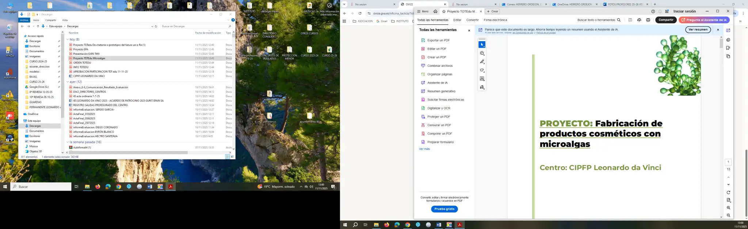Click the cloud upload icon
Viewport: 748px width, 229px height.
coord(639,20)
